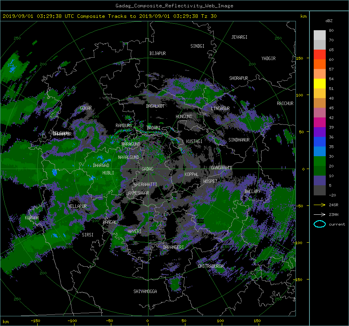The height and width of the screenshot is (326, 349).
Task: Click the '0' tick on bottom km axis
Action: 147,321
